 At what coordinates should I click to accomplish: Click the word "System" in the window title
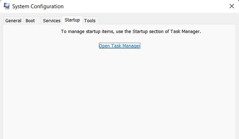point(21,6)
